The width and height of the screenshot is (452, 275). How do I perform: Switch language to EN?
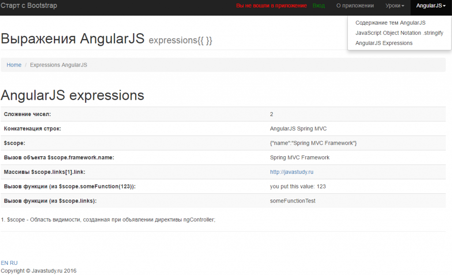[x=5, y=263]
